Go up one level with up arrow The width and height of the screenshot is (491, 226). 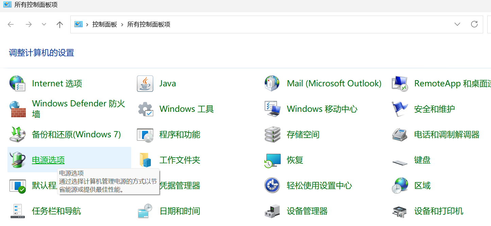[x=60, y=24]
